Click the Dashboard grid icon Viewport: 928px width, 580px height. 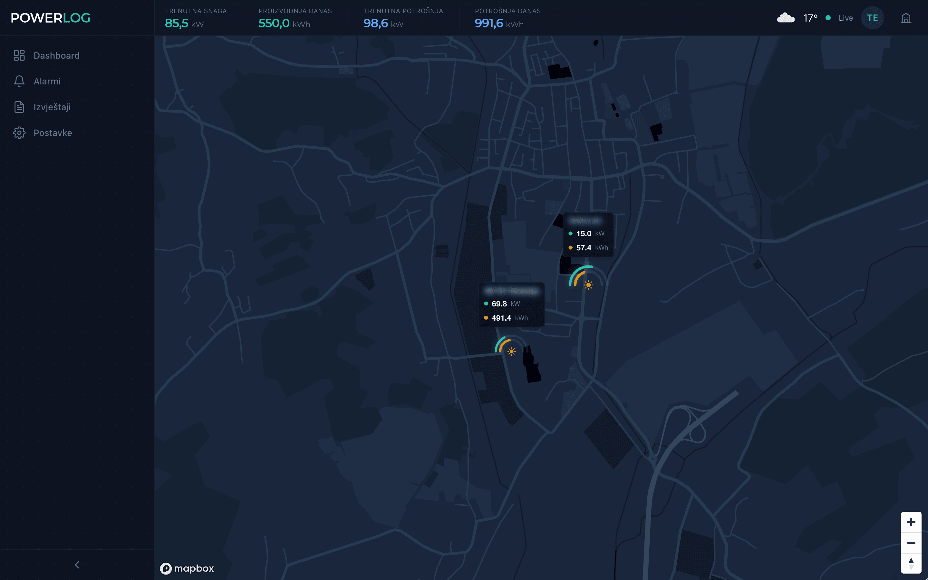(x=19, y=56)
